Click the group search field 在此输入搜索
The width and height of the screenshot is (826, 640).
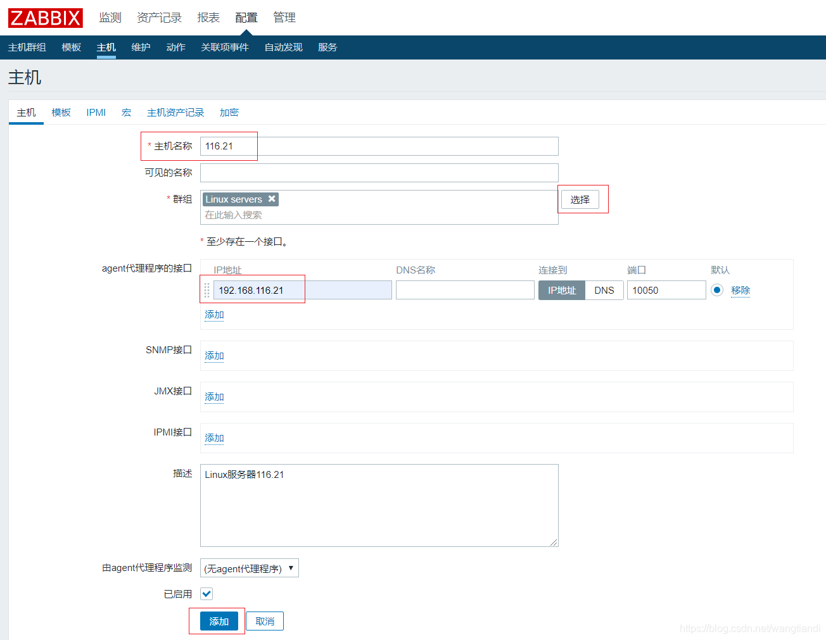point(379,215)
